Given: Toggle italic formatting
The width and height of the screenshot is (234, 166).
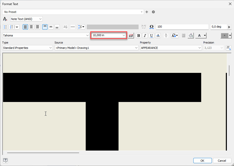Looking at the screenshot, I should [145, 35].
